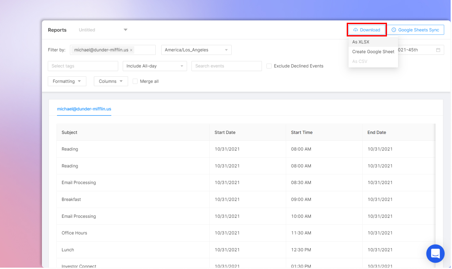Switch to the michael@dunder-mifflin.us tab
This screenshot has width=452, height=269.
pyautogui.click(x=84, y=109)
